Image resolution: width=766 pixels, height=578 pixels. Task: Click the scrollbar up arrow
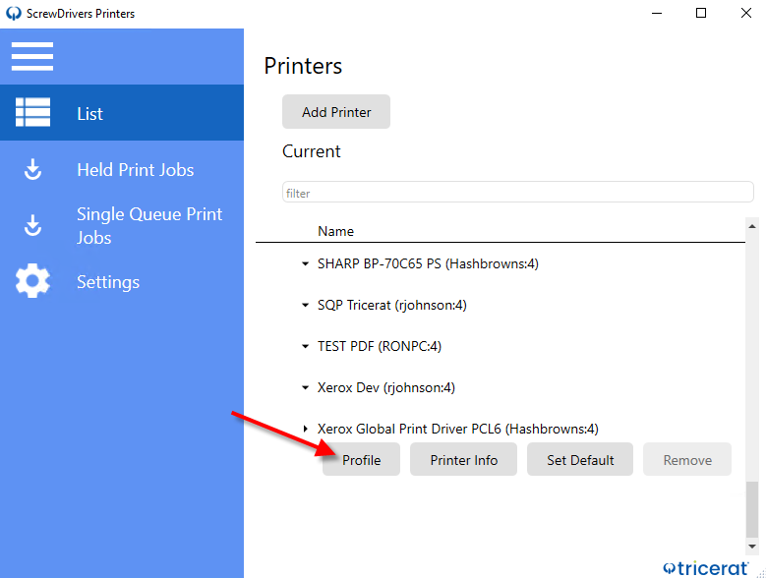752,225
